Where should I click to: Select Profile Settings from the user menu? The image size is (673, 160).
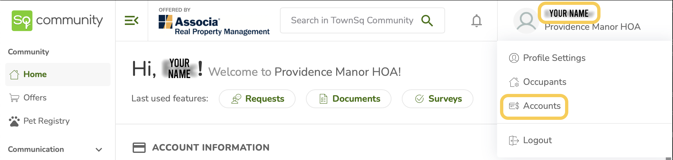[554, 58]
